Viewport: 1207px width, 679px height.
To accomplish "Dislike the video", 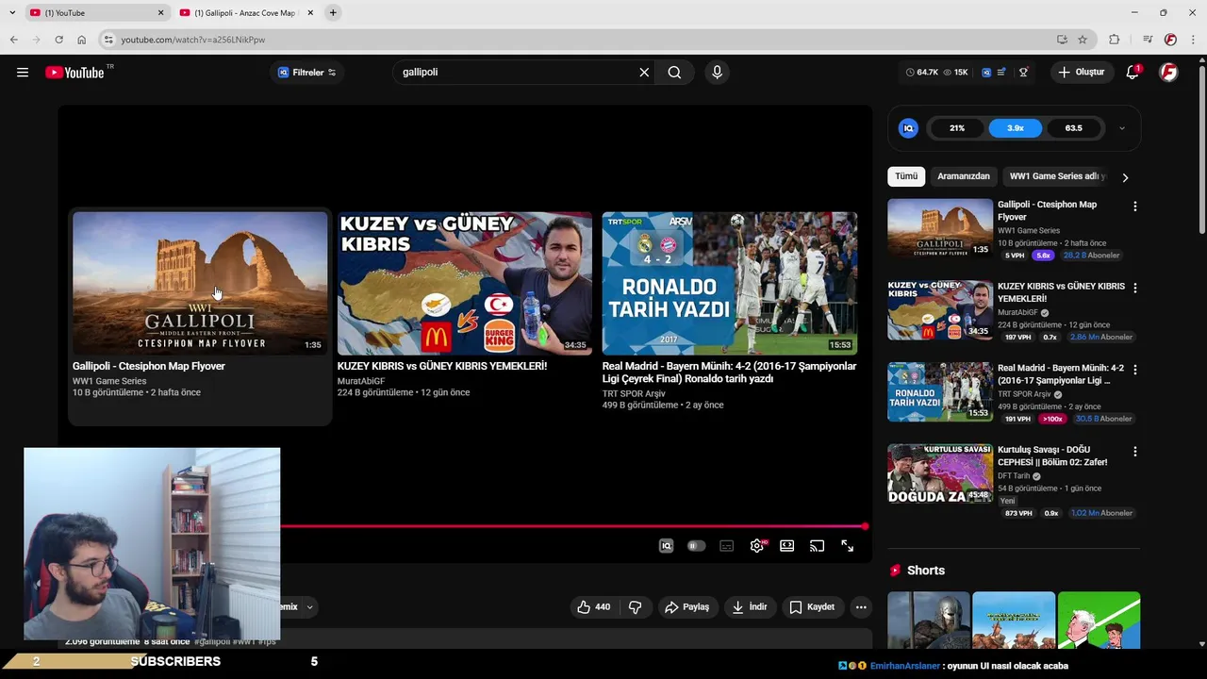I will [635, 607].
